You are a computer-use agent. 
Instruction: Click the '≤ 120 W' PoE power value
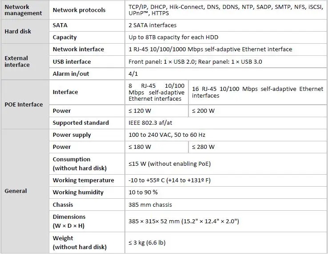click(x=140, y=111)
